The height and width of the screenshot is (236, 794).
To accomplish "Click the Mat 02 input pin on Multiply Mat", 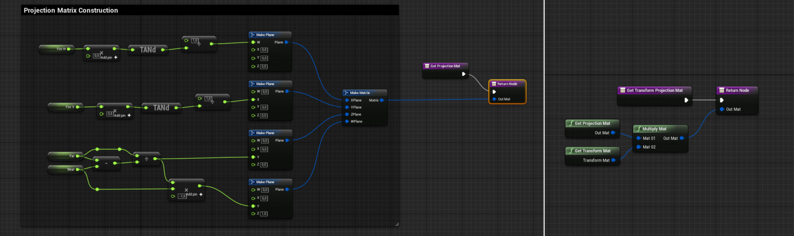I will pos(639,147).
